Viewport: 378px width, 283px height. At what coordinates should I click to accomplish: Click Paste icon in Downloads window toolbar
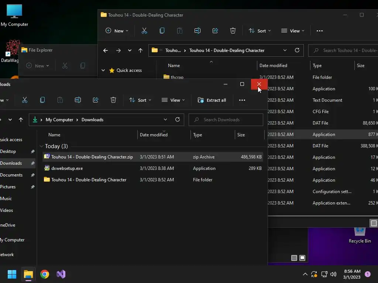point(60,100)
